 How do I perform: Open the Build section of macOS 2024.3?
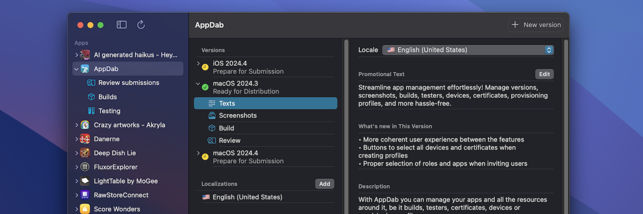coord(265,128)
